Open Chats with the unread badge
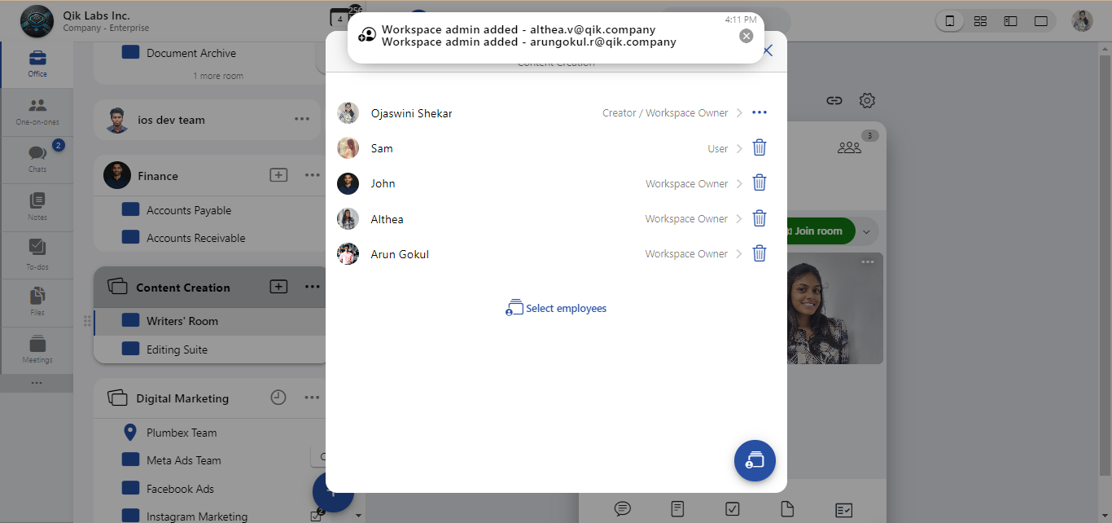The width and height of the screenshot is (1112, 523). click(37, 159)
